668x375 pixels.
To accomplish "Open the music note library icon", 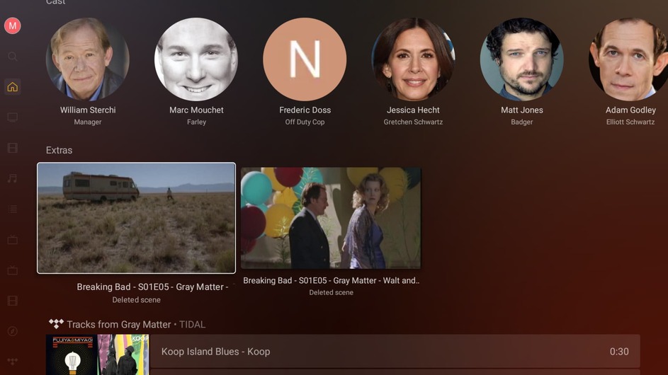I will click(x=13, y=178).
